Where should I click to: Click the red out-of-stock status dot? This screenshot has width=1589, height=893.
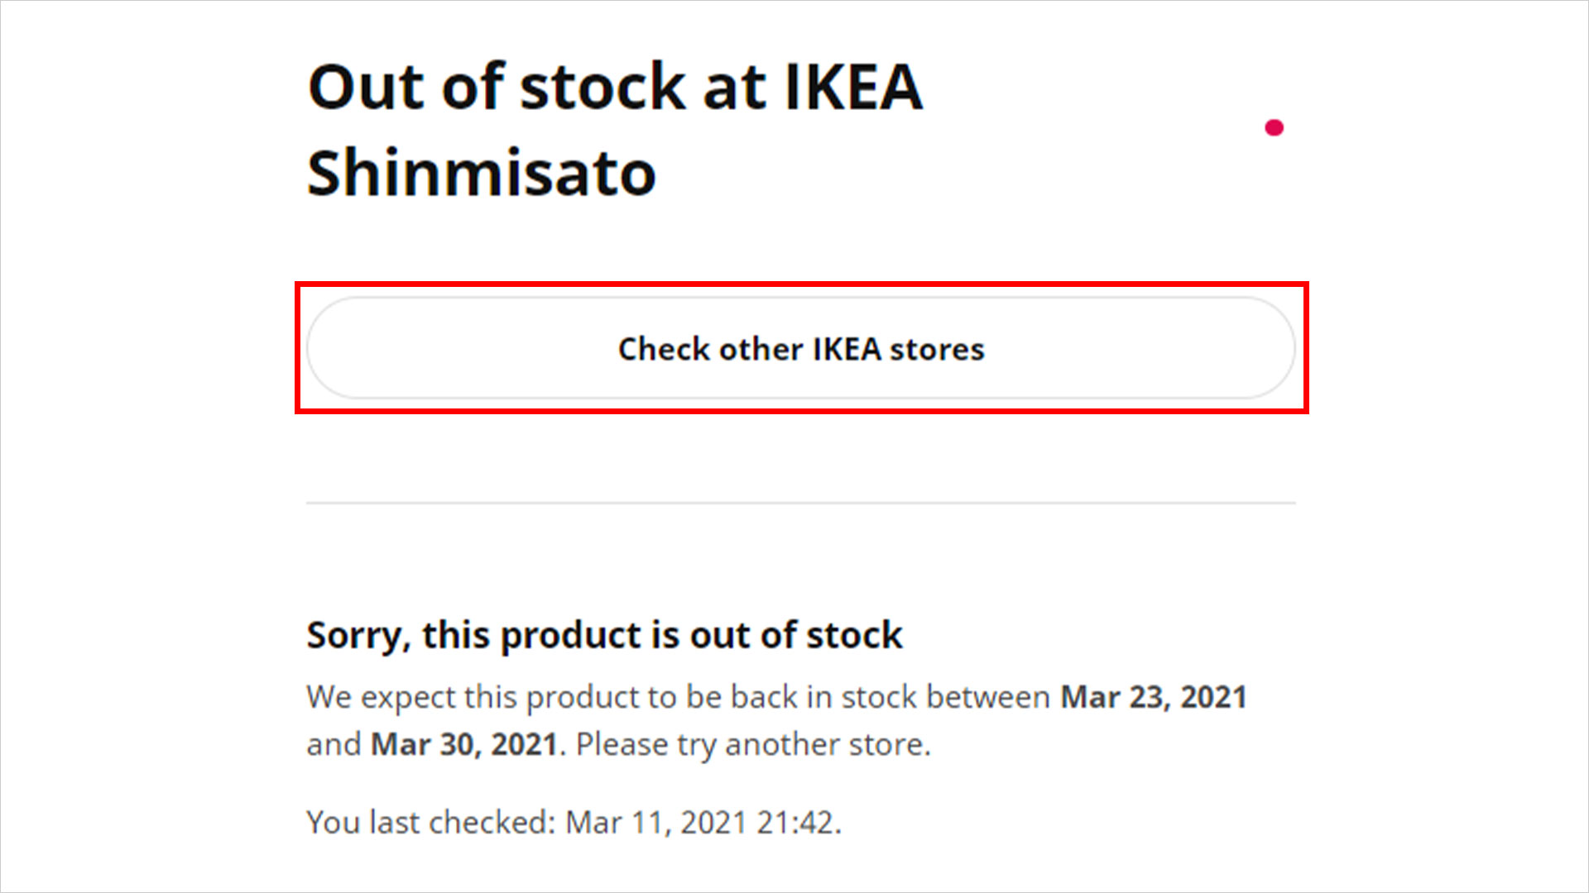pos(1275,127)
